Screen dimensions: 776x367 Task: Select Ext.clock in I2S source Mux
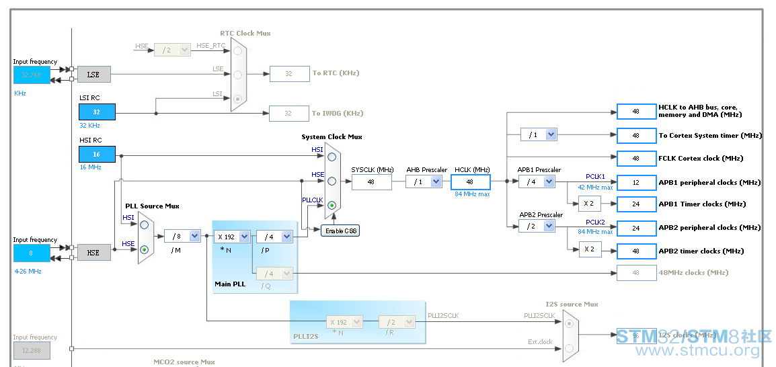point(569,349)
